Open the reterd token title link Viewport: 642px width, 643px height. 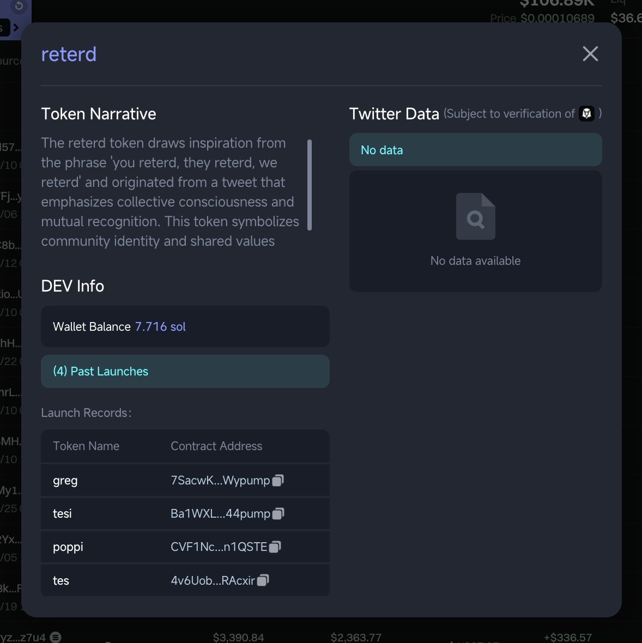coord(69,54)
